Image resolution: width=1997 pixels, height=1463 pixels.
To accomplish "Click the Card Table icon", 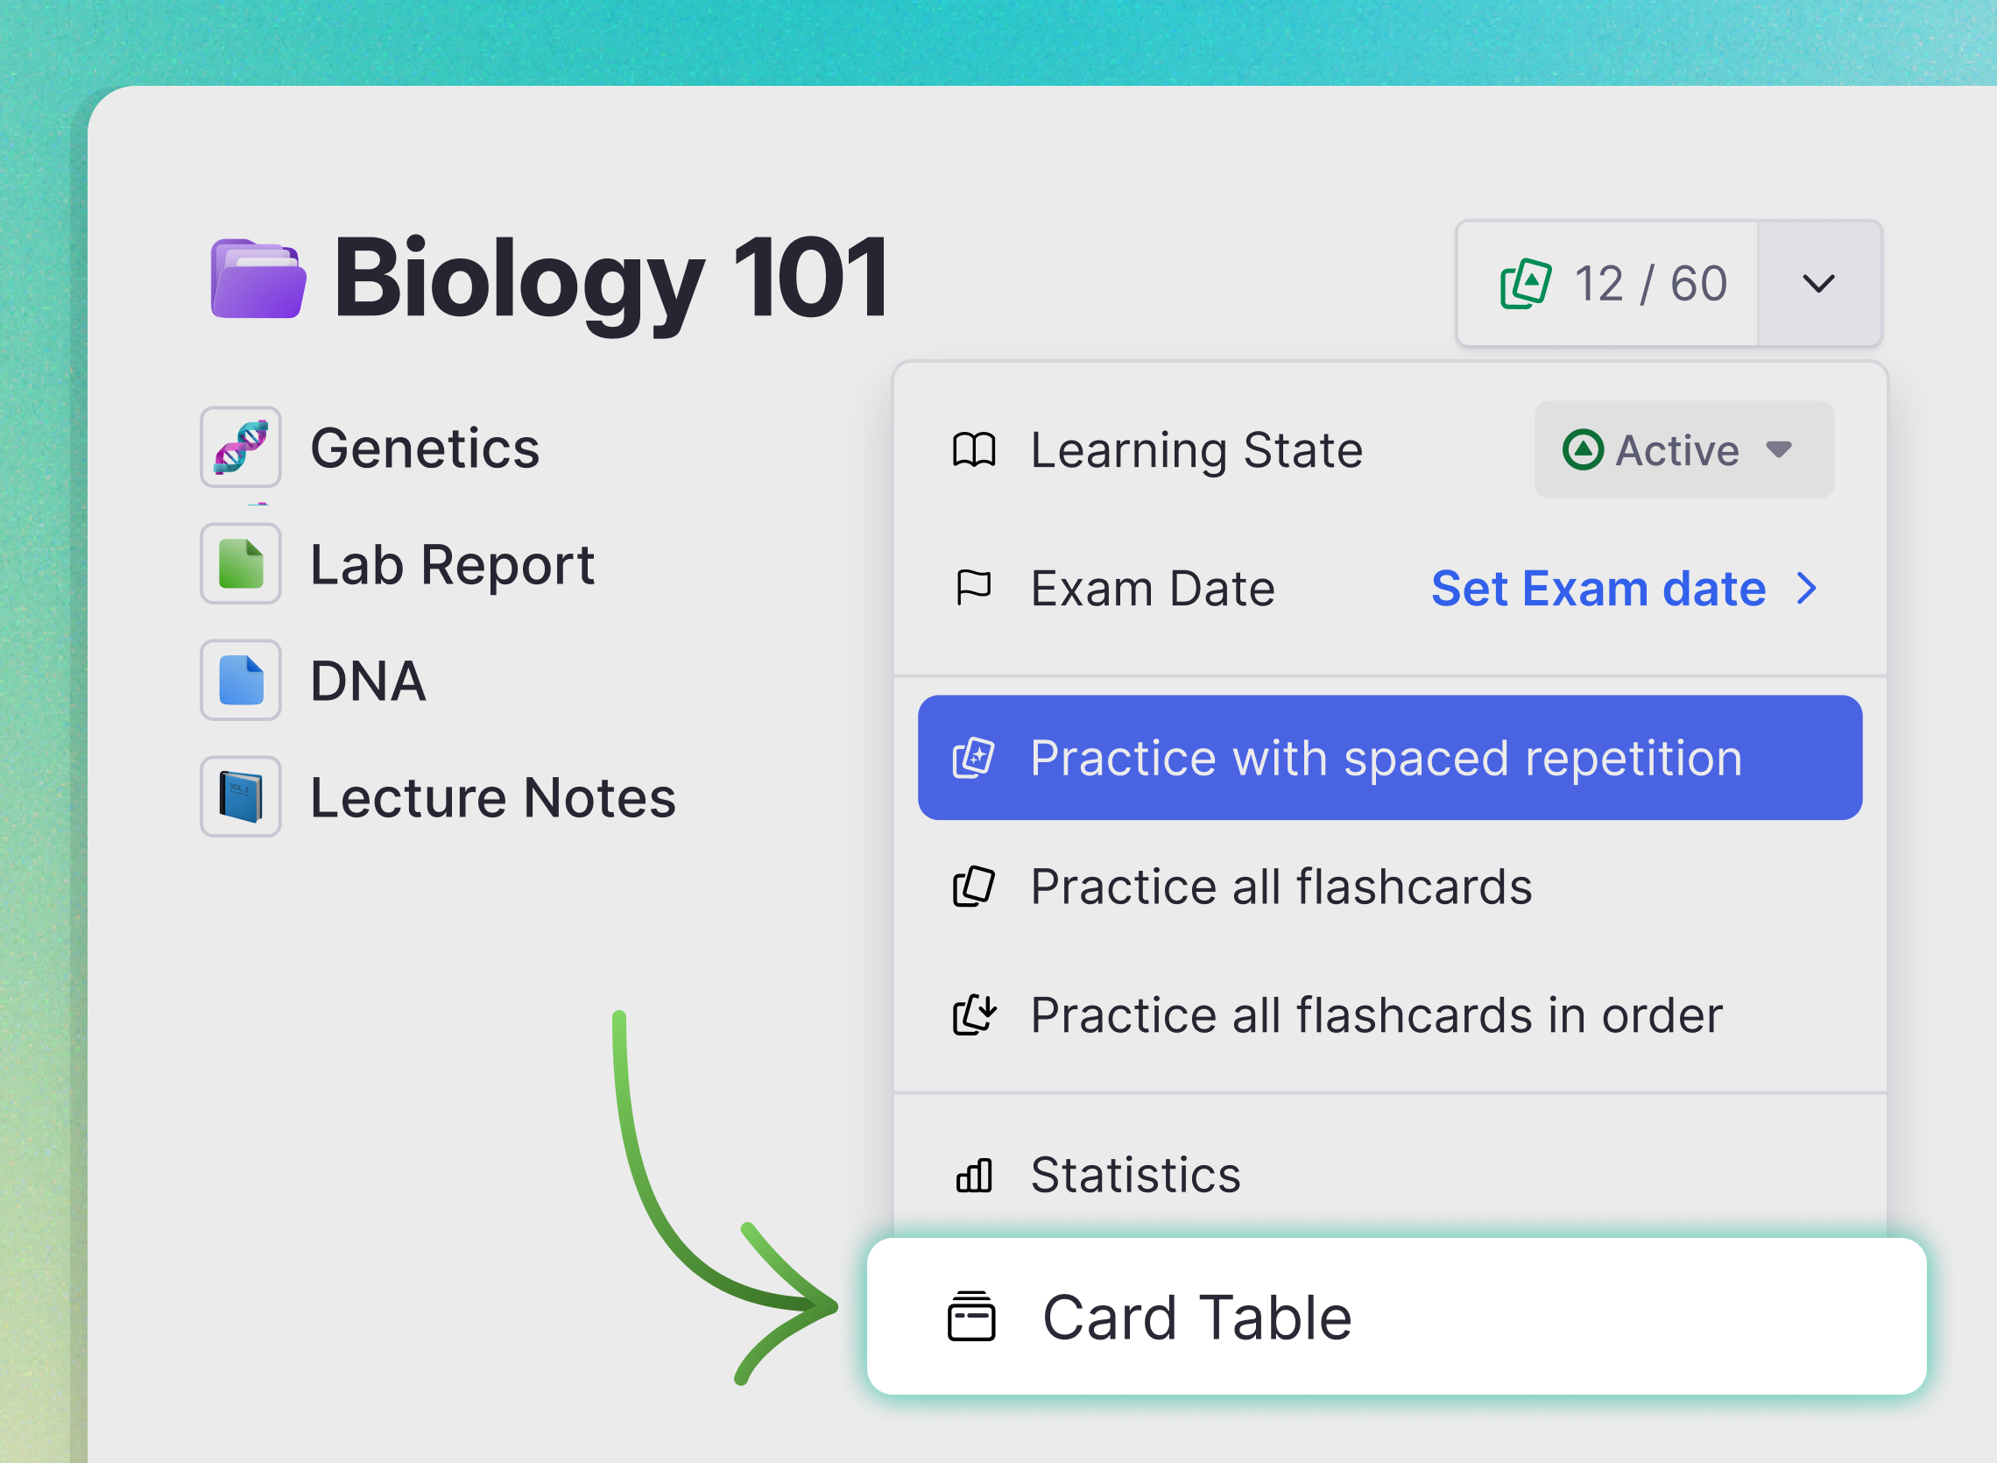I will pyautogui.click(x=971, y=1316).
